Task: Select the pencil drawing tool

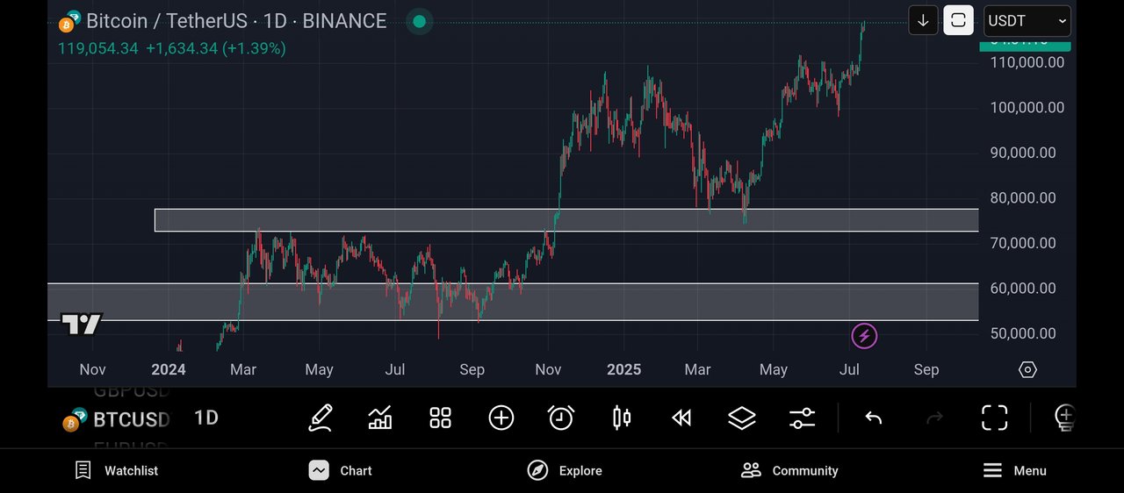Action: (321, 418)
